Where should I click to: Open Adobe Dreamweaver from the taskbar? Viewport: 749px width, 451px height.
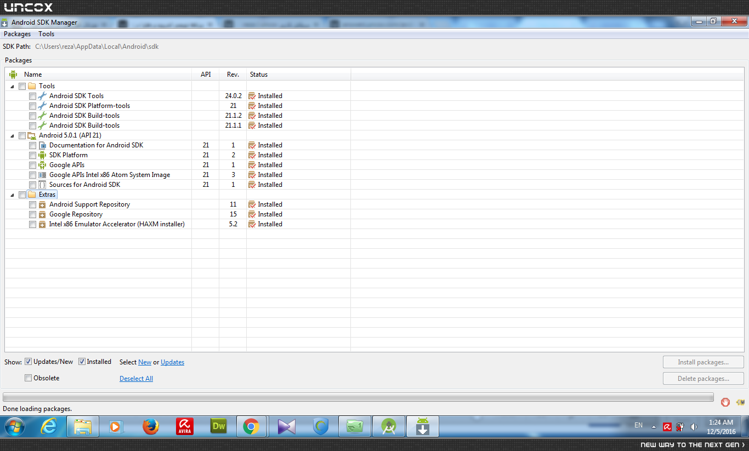[218, 426]
